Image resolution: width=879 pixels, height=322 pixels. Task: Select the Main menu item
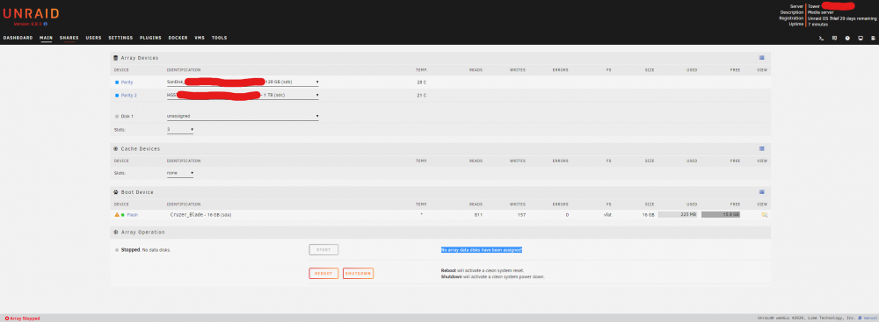(x=46, y=38)
